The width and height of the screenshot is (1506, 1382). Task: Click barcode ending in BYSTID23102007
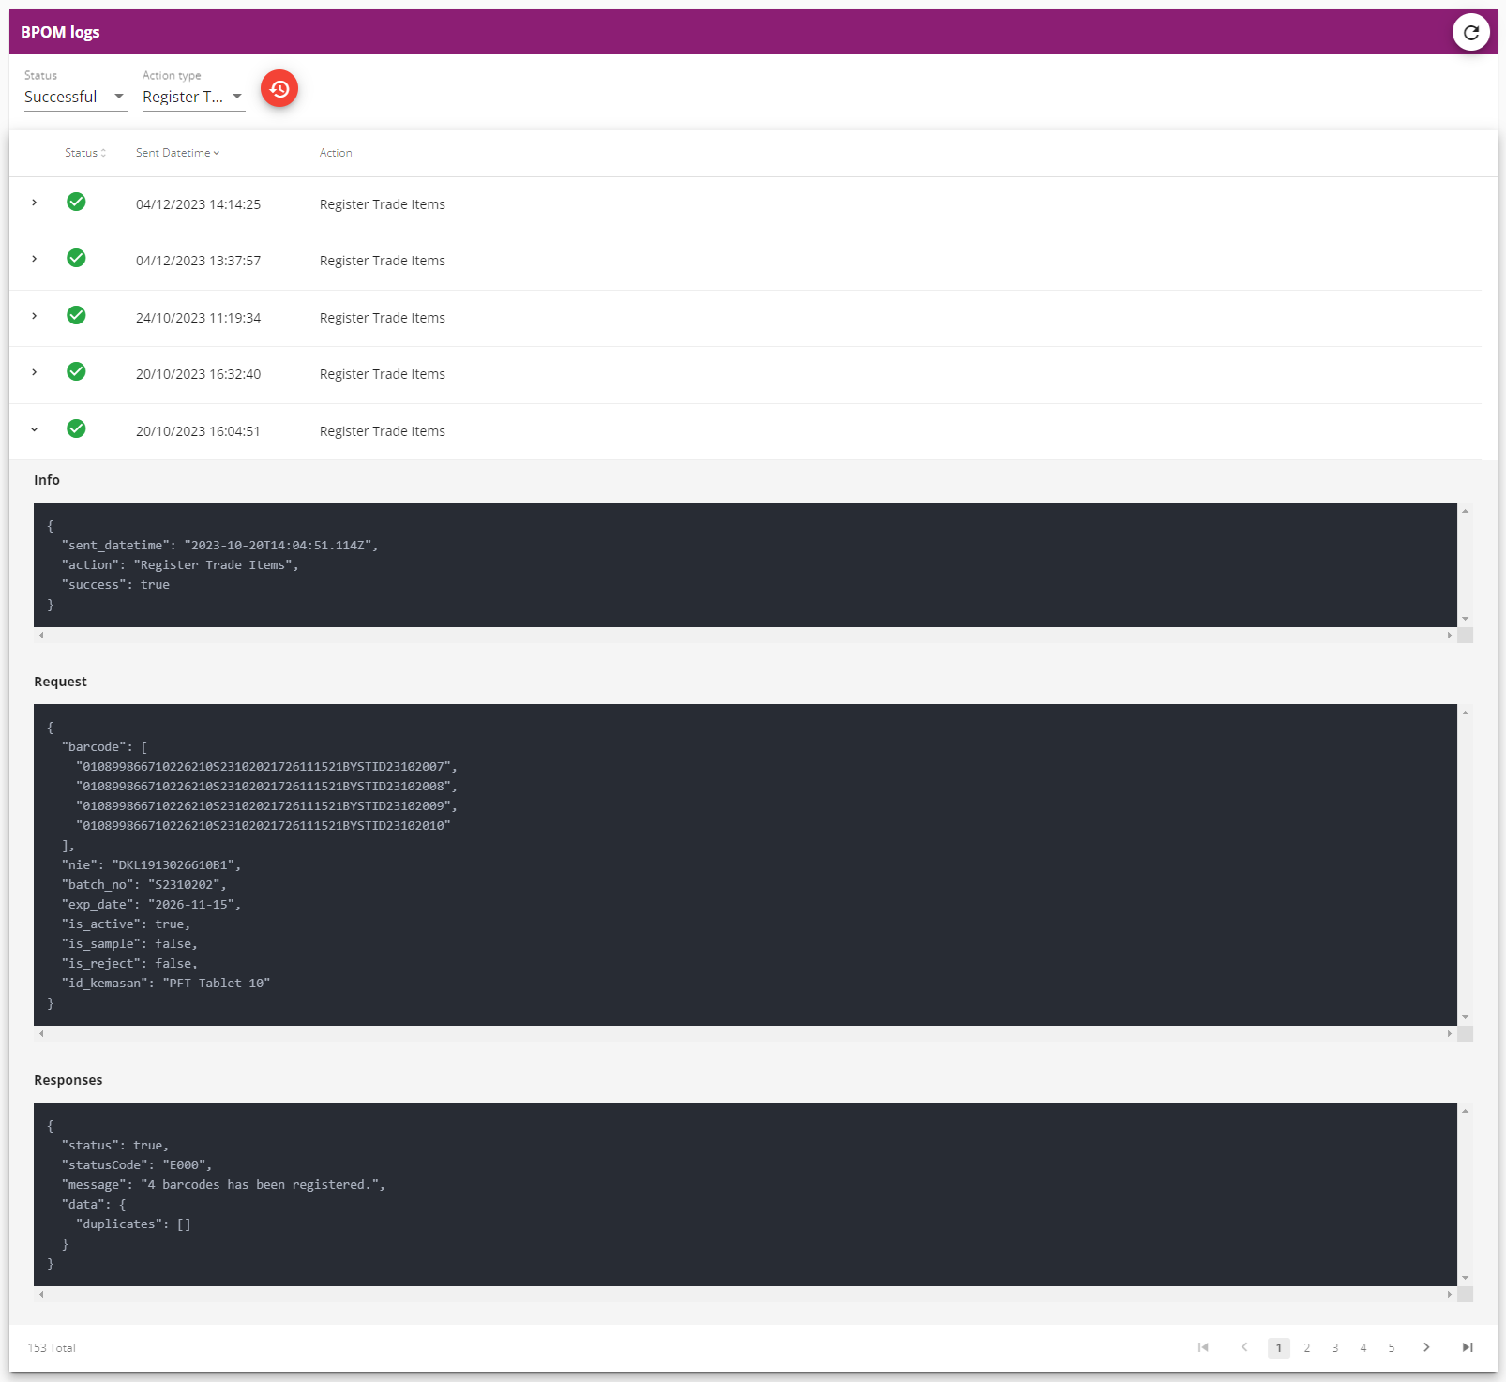pos(266,767)
